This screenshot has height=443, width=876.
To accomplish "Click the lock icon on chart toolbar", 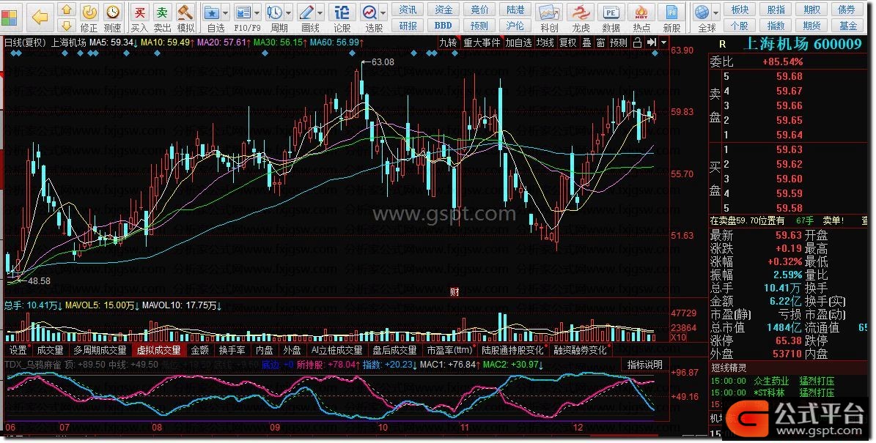I will (638, 42).
